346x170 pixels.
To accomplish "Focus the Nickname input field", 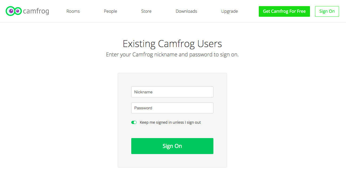I will (x=172, y=92).
